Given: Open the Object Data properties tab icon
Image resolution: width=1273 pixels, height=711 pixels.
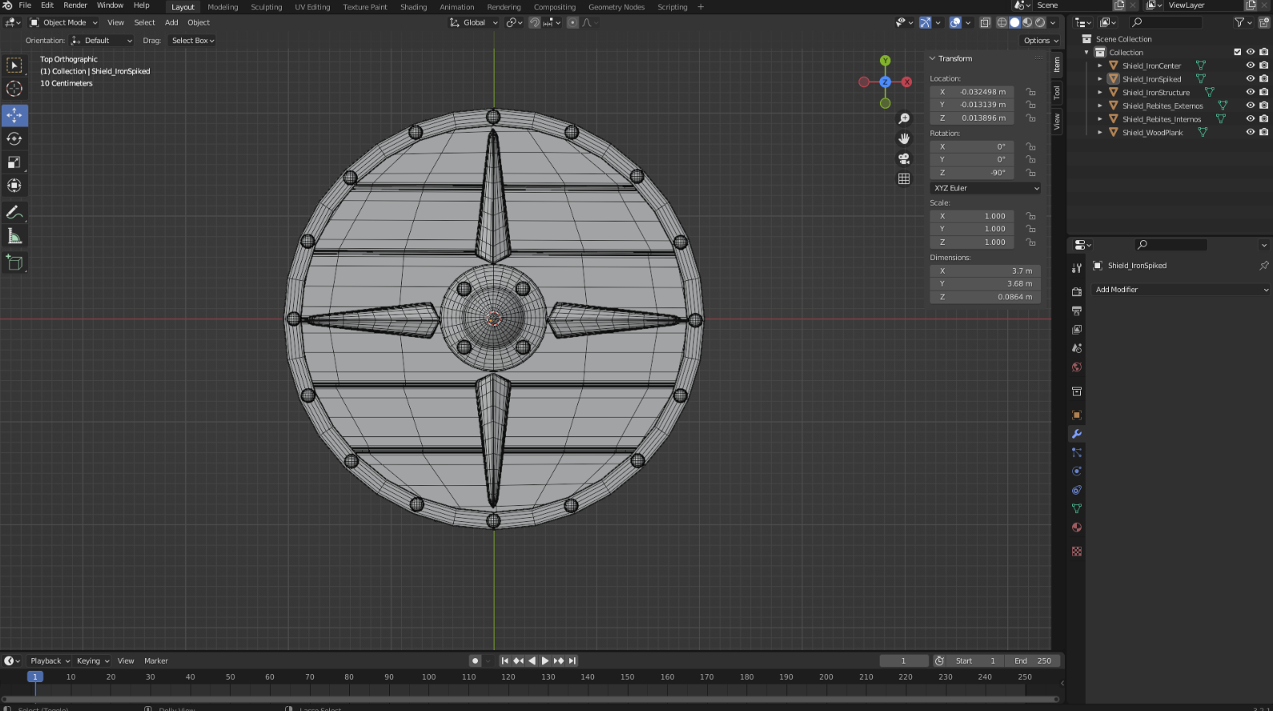Looking at the screenshot, I should [1077, 508].
